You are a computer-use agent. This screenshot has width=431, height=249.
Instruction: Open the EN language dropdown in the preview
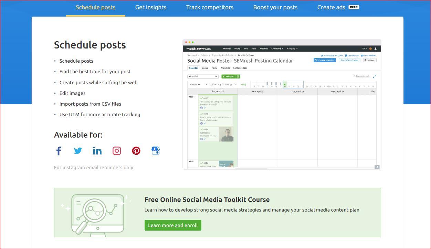[x=365, y=48]
